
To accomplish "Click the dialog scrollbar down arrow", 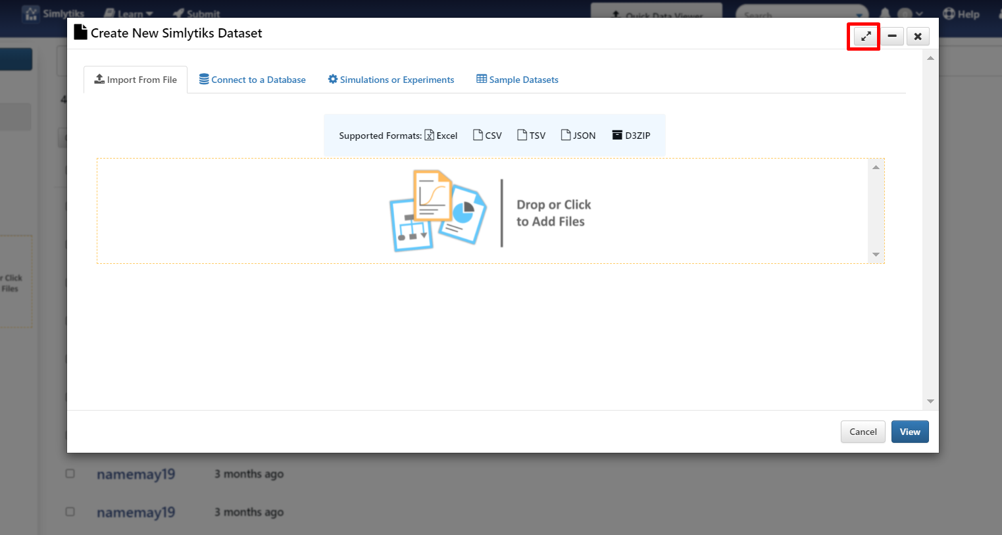I will pyautogui.click(x=930, y=401).
